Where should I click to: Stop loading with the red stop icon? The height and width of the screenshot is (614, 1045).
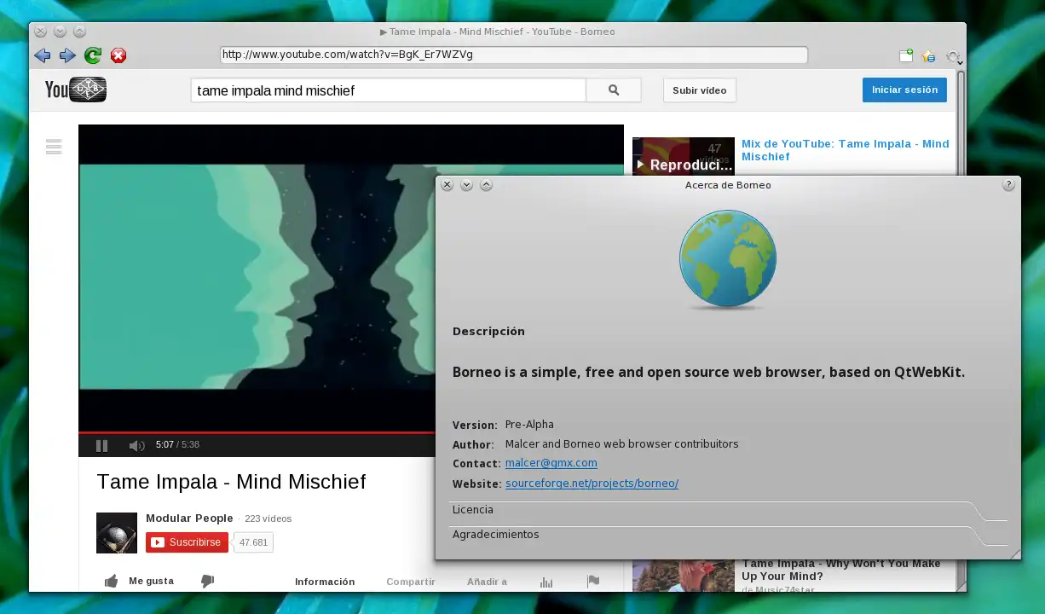pos(118,55)
